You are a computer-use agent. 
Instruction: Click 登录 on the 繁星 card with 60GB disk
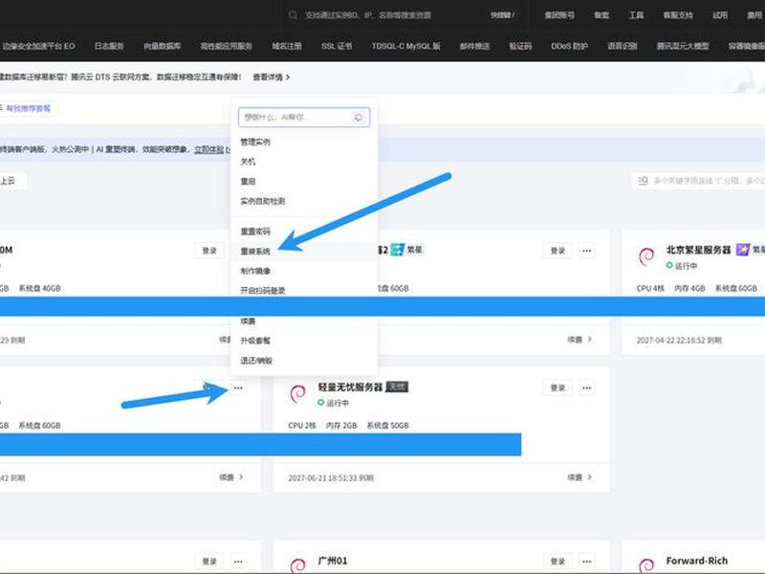pos(557,251)
